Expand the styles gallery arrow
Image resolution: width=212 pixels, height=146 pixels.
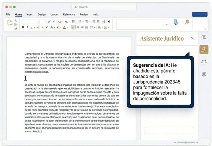tap(167, 25)
